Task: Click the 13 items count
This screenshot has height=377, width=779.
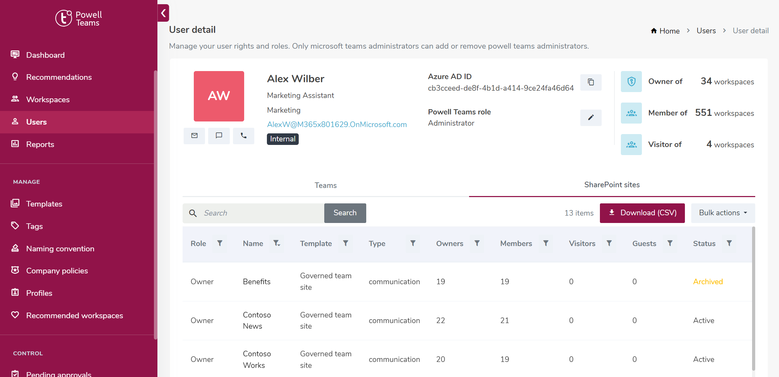Action: [579, 213]
